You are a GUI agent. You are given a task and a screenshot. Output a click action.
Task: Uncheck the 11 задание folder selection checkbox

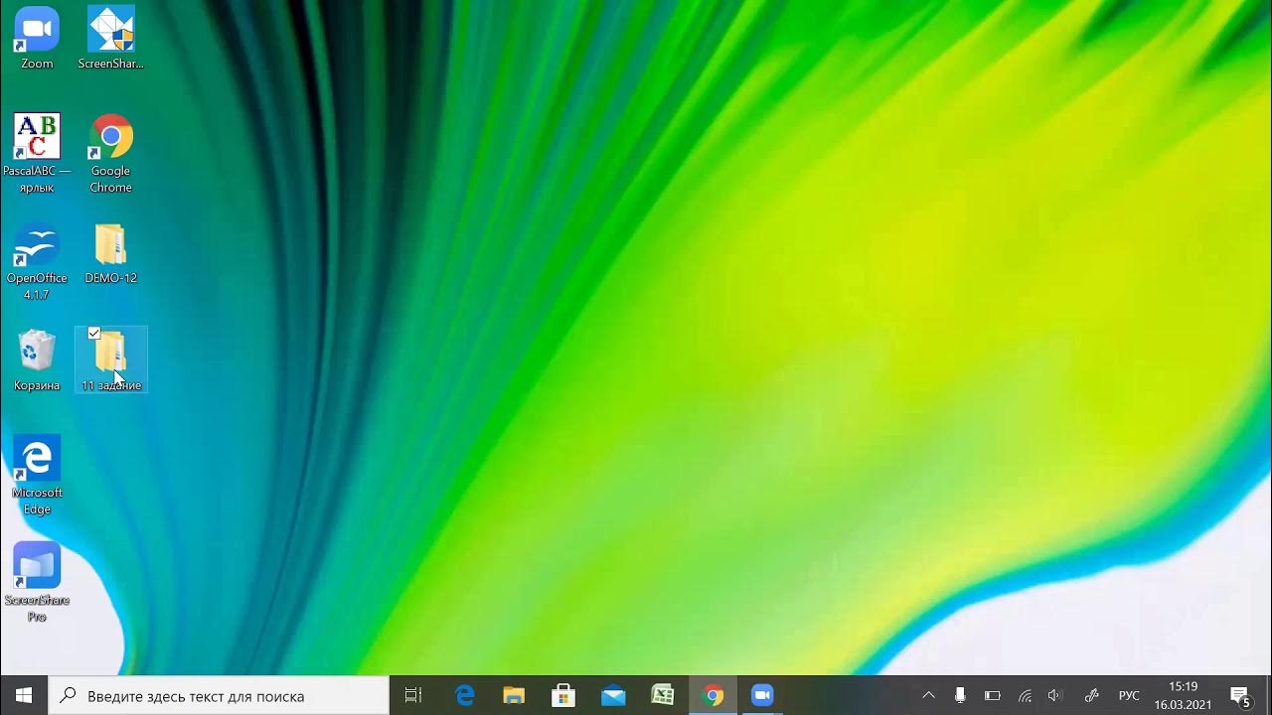94,334
